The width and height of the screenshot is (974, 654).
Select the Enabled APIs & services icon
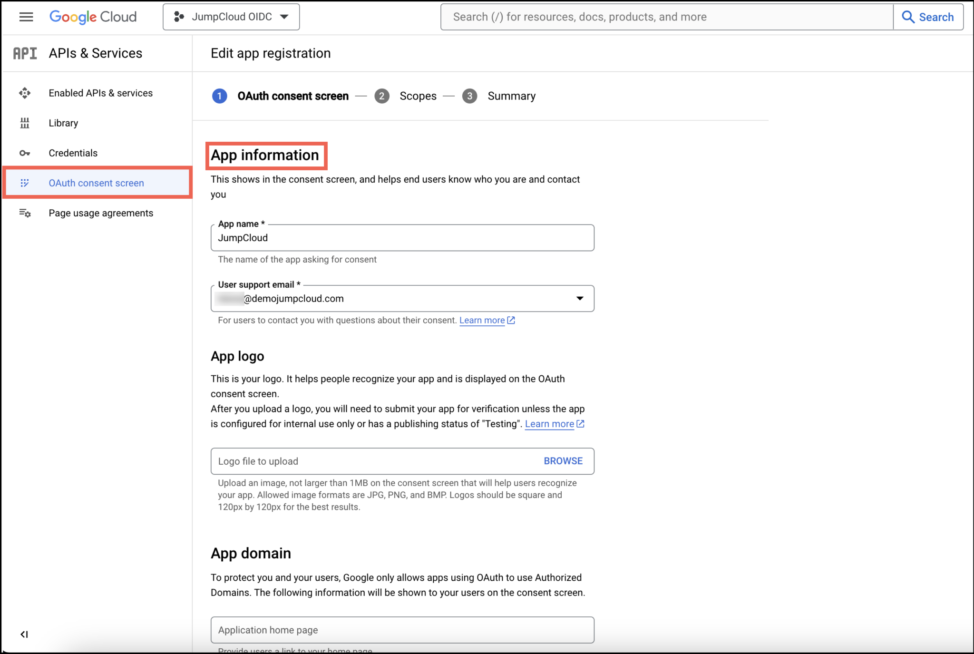pos(24,93)
